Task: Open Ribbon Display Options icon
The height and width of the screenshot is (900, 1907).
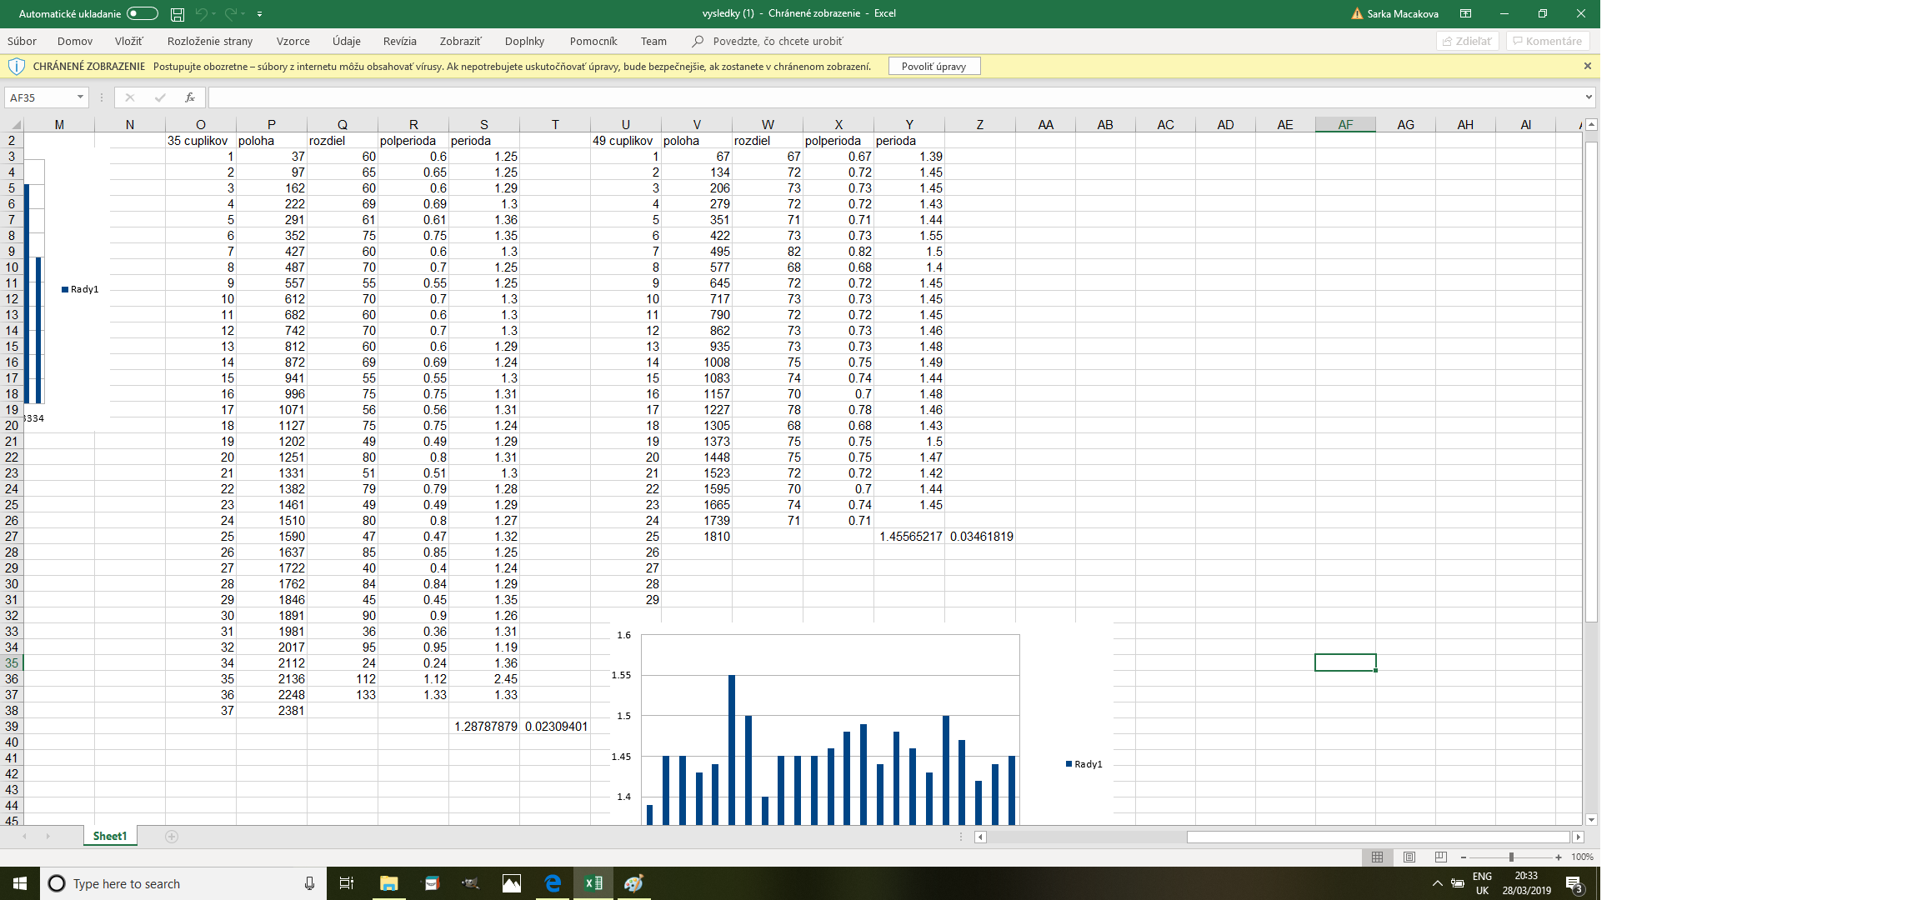Action: pyautogui.click(x=1465, y=13)
